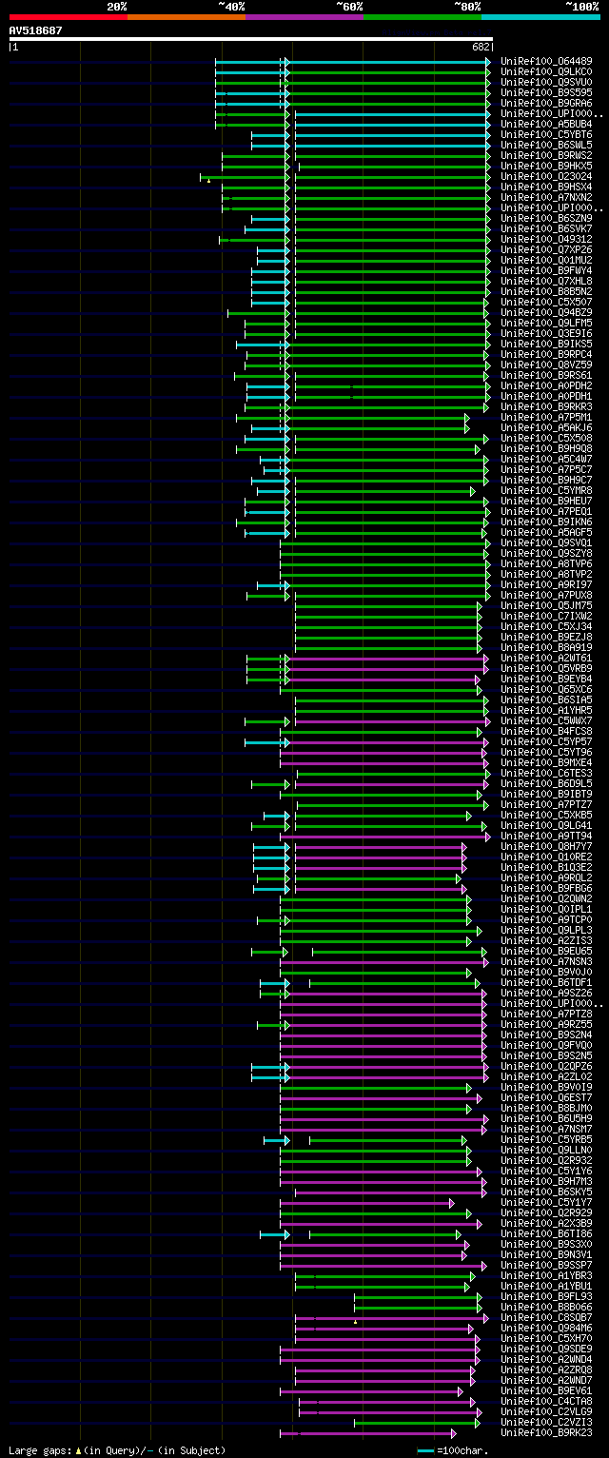The image size is (609, 1458).
Task: Select hit UniRef100_B9GRA6
Action: coord(546,103)
